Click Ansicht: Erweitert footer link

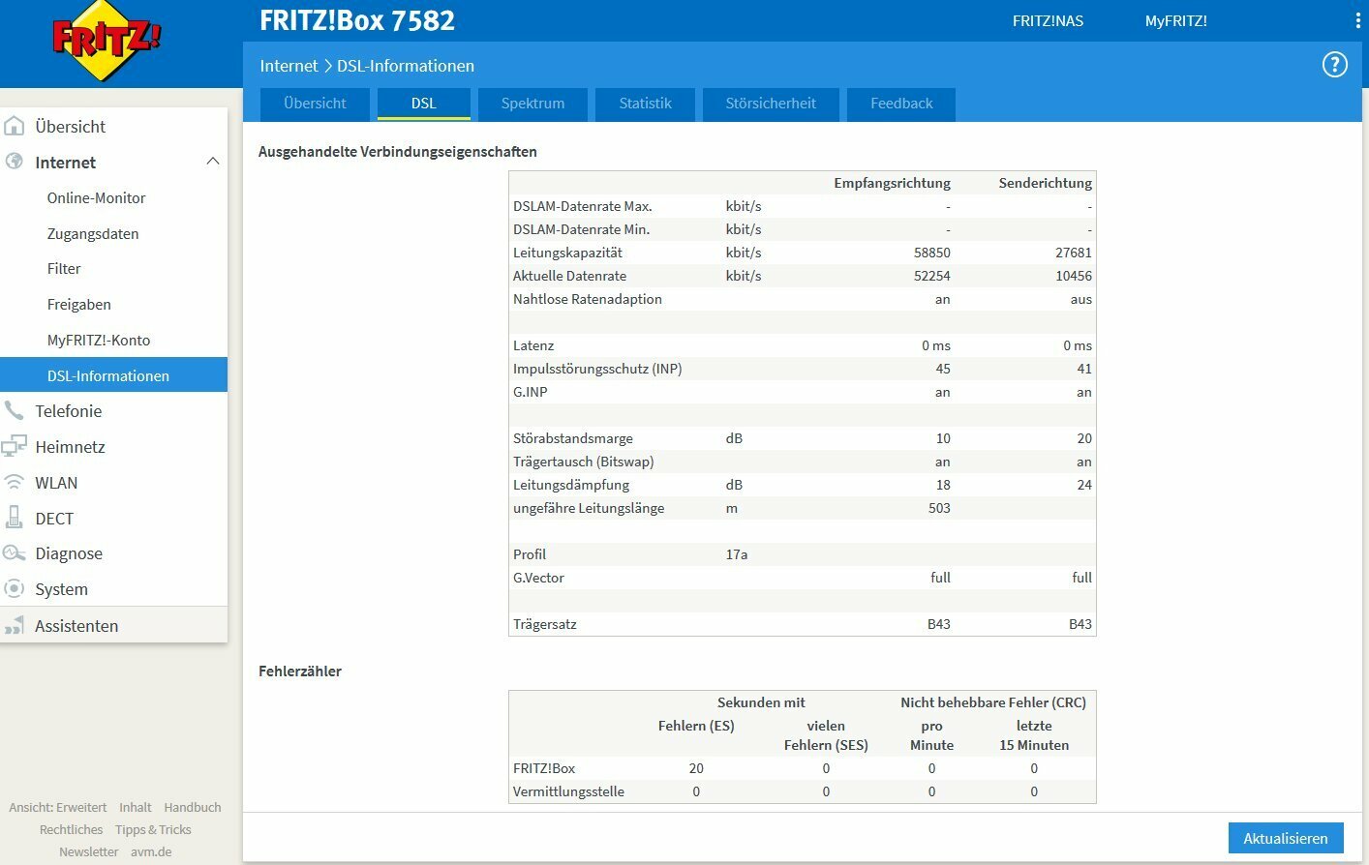coord(58,807)
